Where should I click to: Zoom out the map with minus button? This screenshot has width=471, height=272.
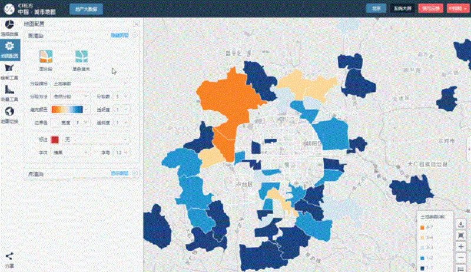point(460,258)
